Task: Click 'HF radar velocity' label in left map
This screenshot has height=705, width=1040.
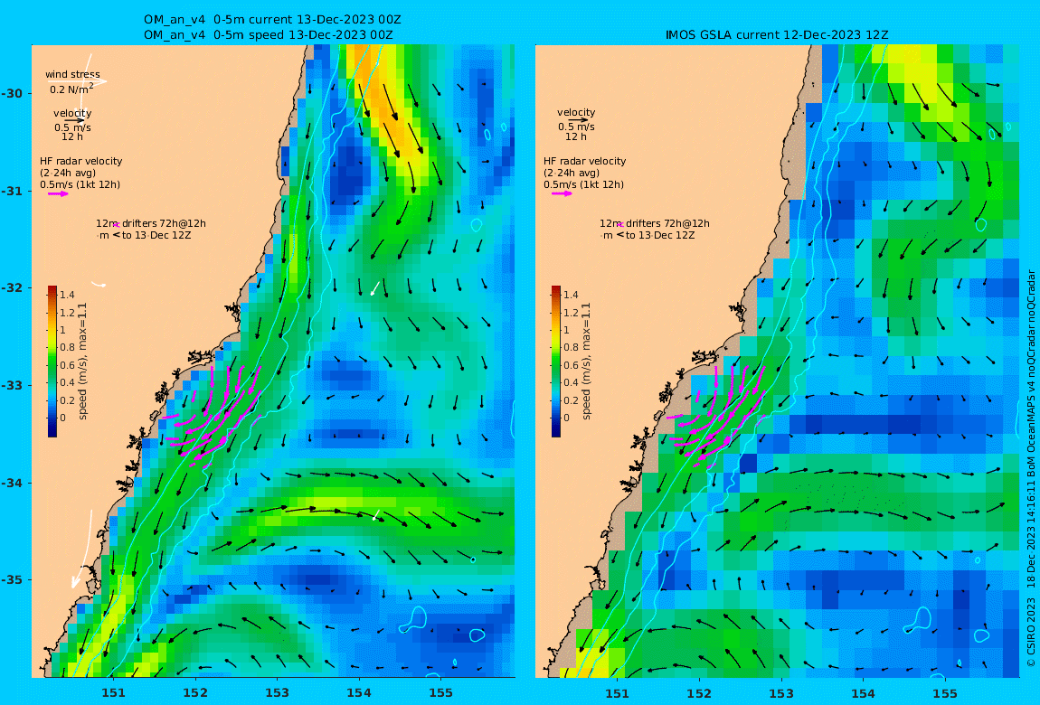Action: coord(80,161)
